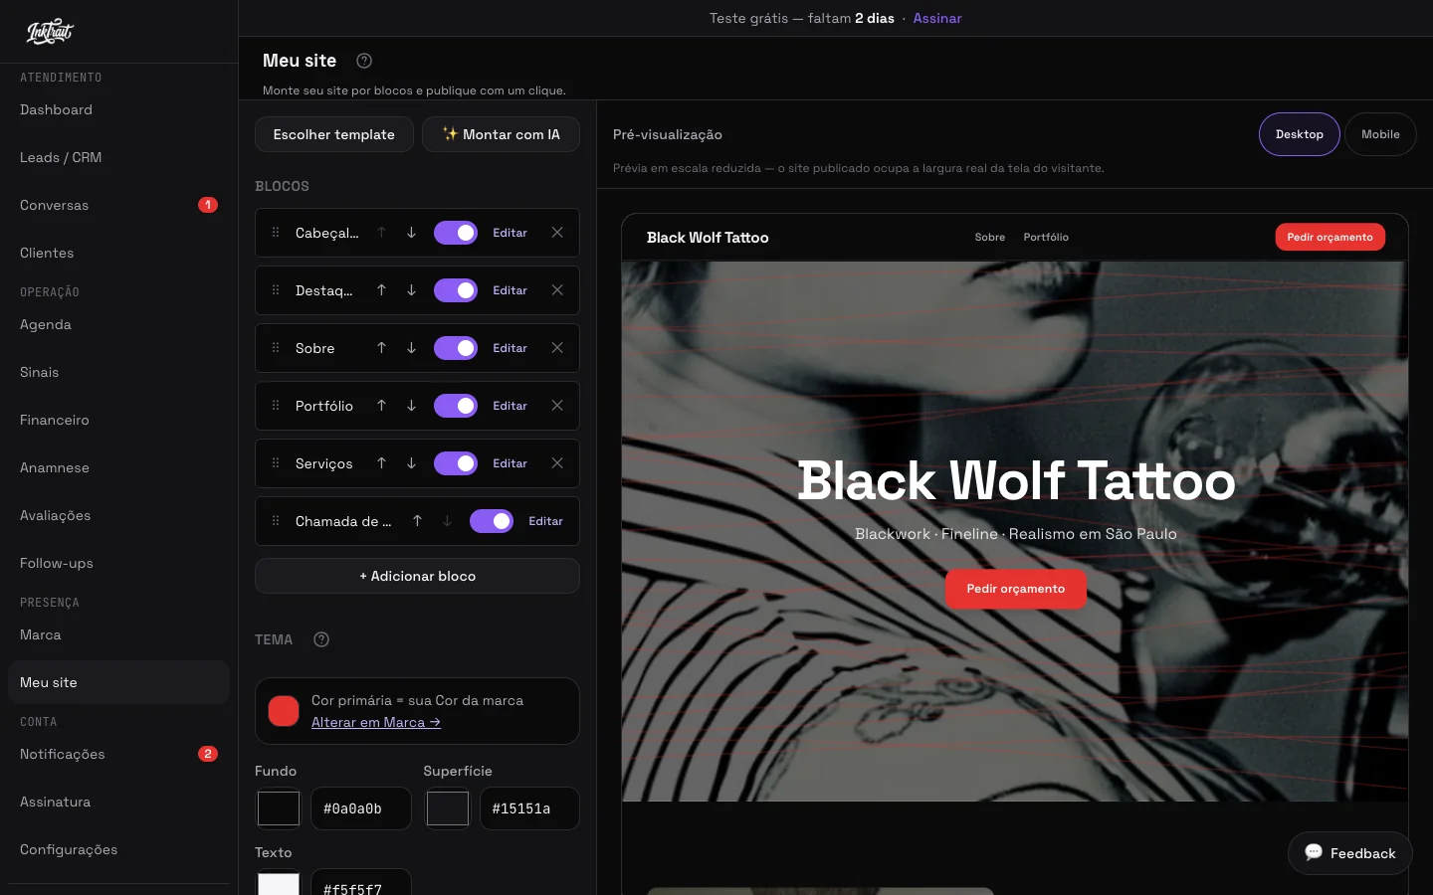Click Portfólio link in preview navigation
Image resolution: width=1433 pixels, height=895 pixels.
[1046, 237]
